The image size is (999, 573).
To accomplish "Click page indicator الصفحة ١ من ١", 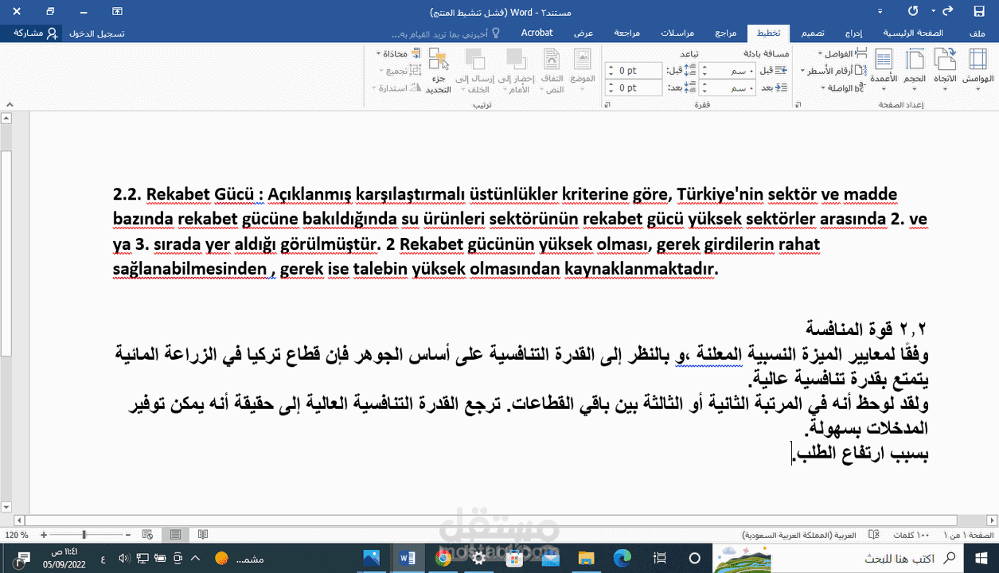I will pyautogui.click(x=968, y=535).
